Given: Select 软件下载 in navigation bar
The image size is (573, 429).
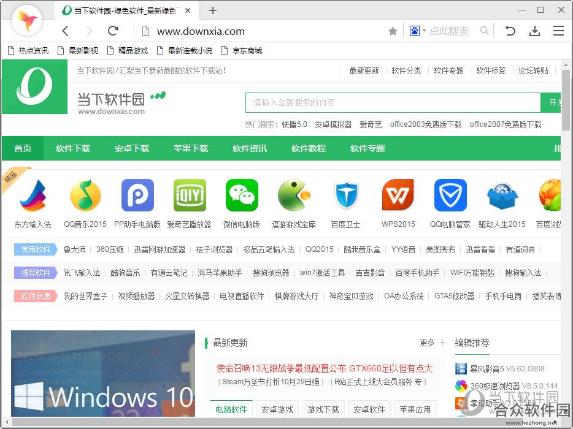Looking at the screenshot, I should click(73, 148).
